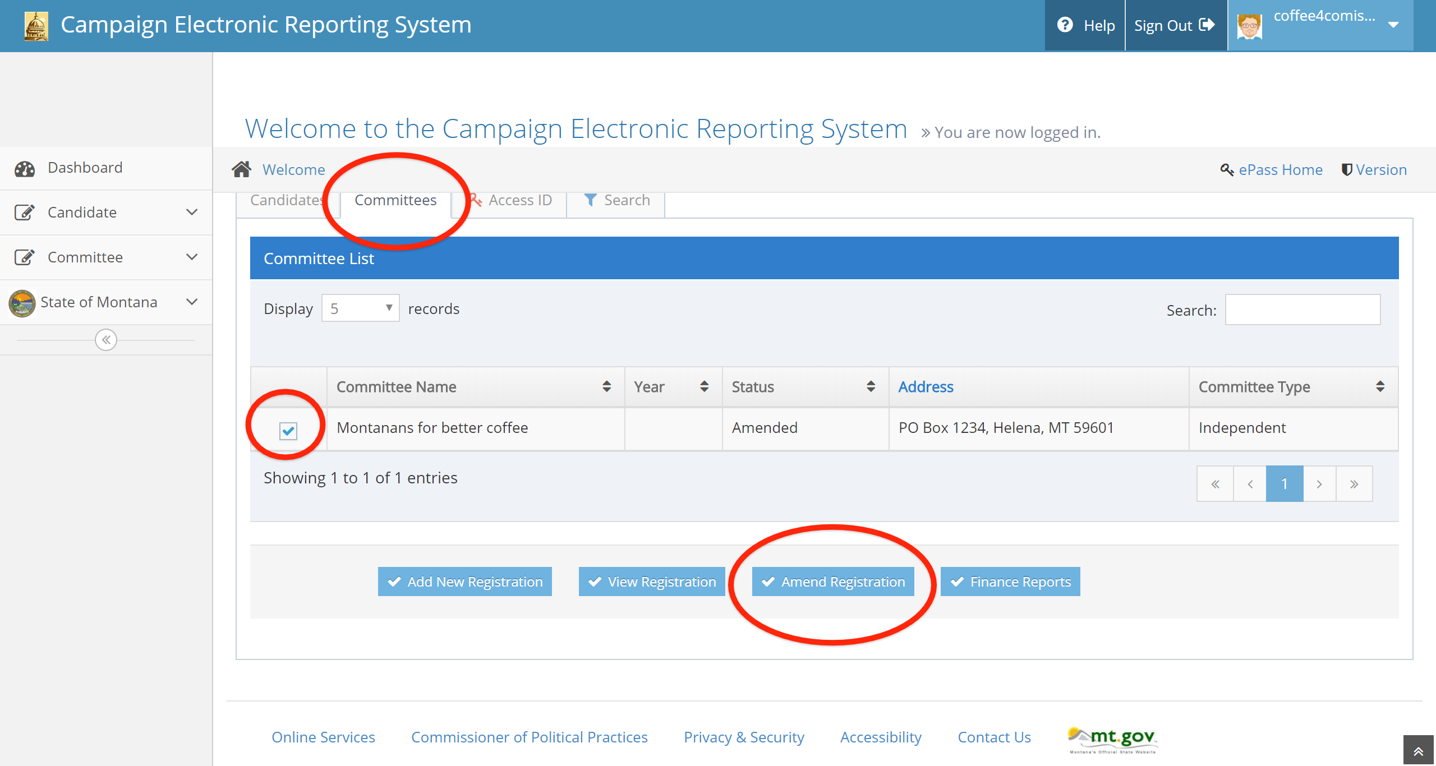Image resolution: width=1436 pixels, height=766 pixels.
Task: Click the user avatar icon in header
Action: (1249, 26)
